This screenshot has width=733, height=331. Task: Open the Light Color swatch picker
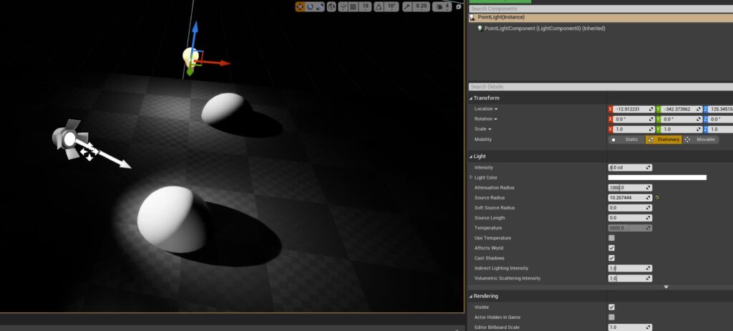pos(657,177)
